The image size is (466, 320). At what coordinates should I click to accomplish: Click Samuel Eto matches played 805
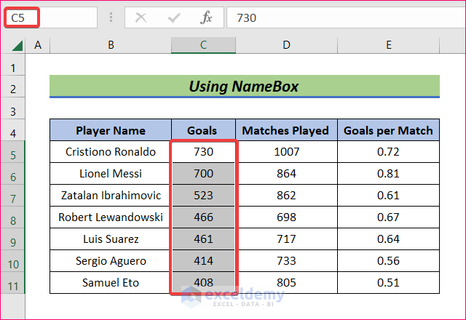click(x=286, y=283)
